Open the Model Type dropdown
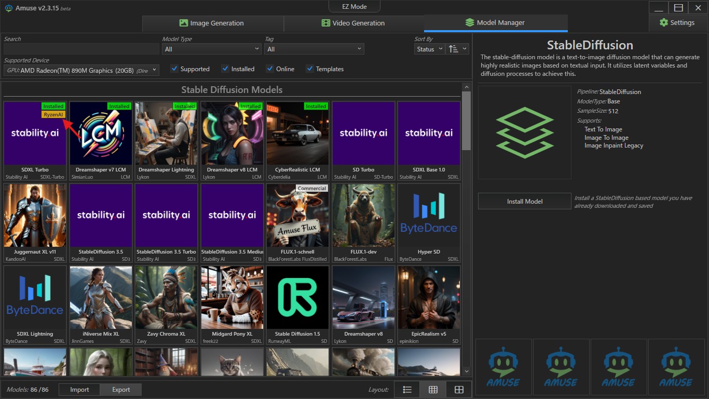Screen dimensions: 709x399 pos(211,49)
